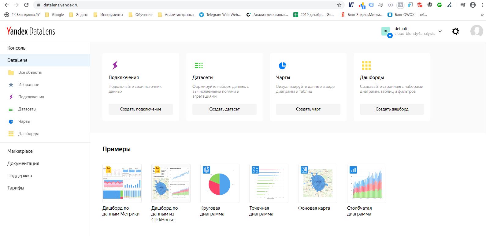This screenshot has width=486, height=236.
Task: Click the Чарты card pie icon
Action: tap(282, 66)
